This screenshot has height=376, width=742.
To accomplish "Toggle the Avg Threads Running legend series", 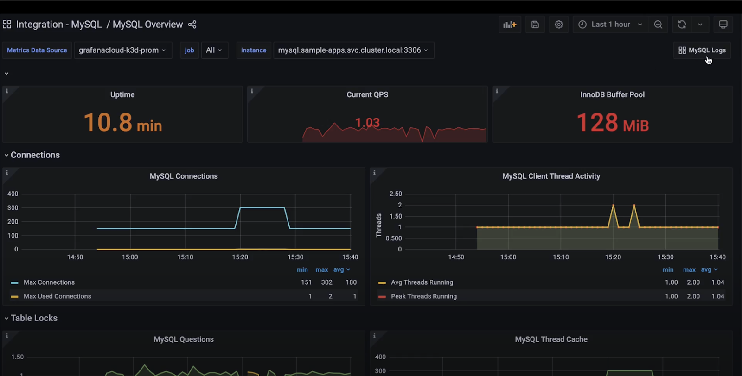I will coord(422,282).
